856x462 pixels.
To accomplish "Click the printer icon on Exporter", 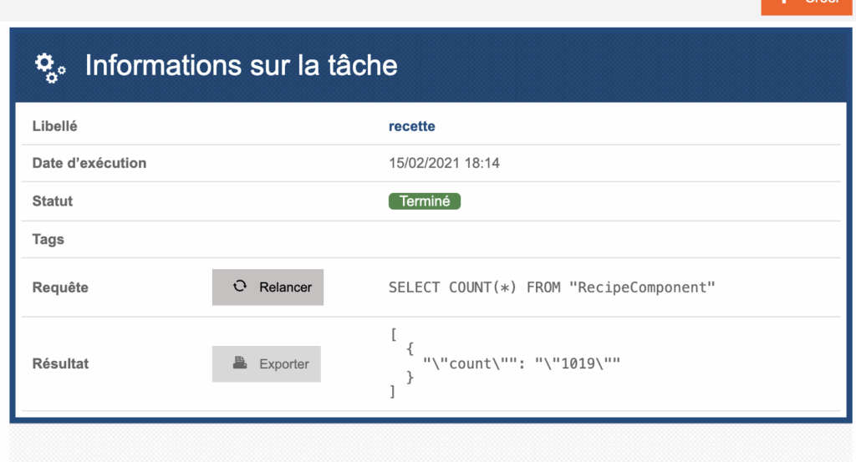I will 240,363.
